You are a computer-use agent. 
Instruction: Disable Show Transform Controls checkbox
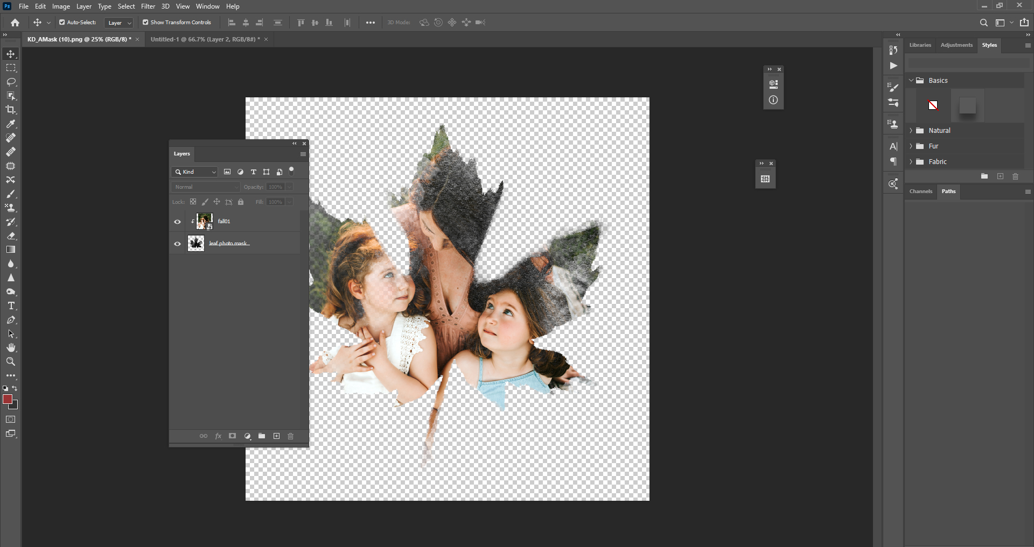coord(145,23)
